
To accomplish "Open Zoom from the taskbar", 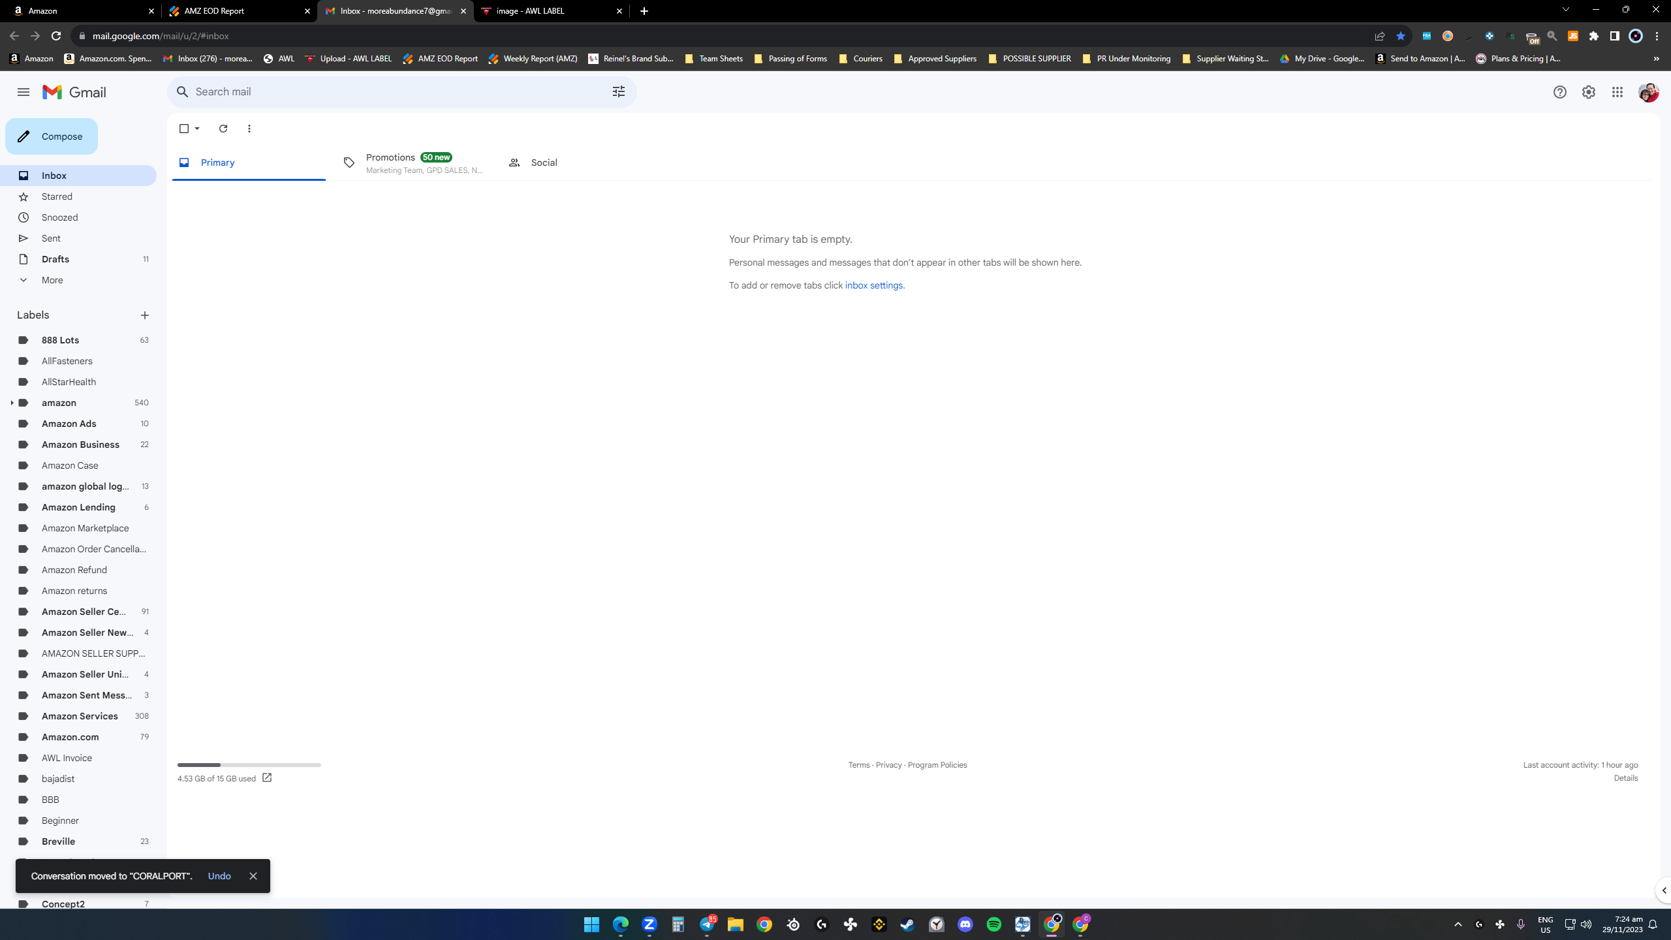I will click(x=649, y=924).
